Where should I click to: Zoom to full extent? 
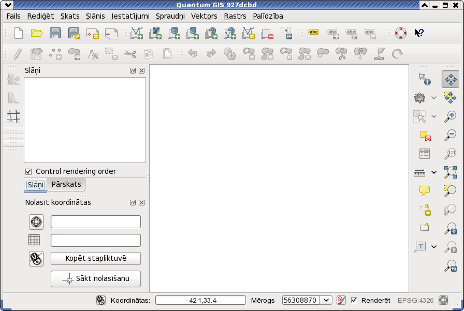point(450,172)
